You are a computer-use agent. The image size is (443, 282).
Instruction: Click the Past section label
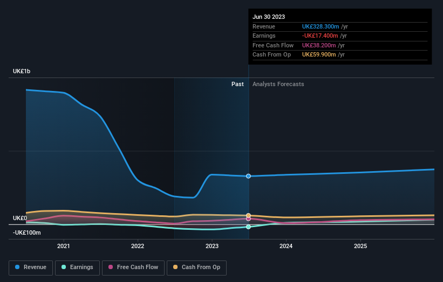point(237,84)
